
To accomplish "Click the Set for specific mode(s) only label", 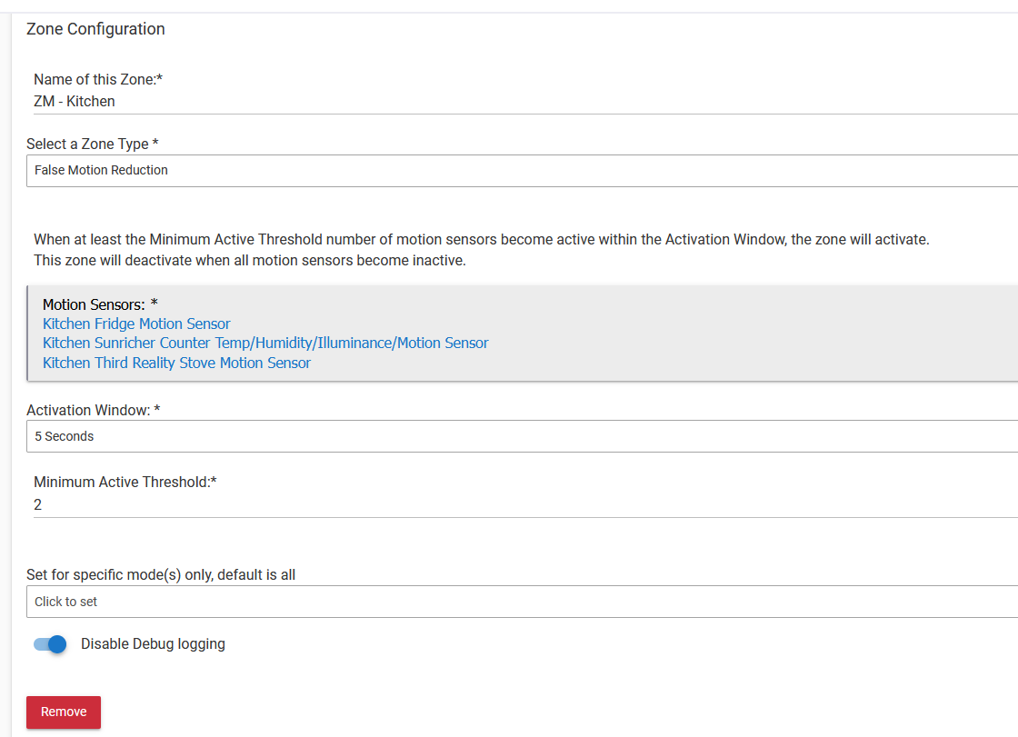I will [161, 575].
